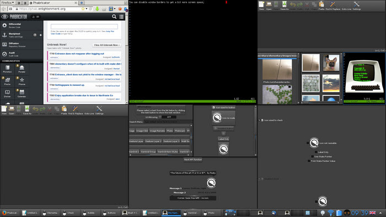386x217 pixels.
Task: Click 'Icon no scale' button
Action: point(223,118)
